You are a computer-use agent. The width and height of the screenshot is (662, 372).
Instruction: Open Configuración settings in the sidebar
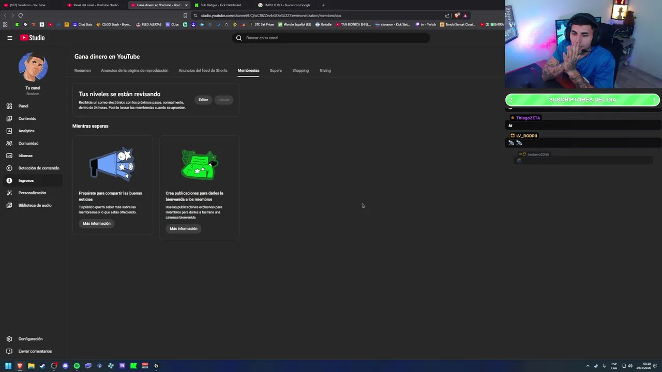click(x=32, y=339)
